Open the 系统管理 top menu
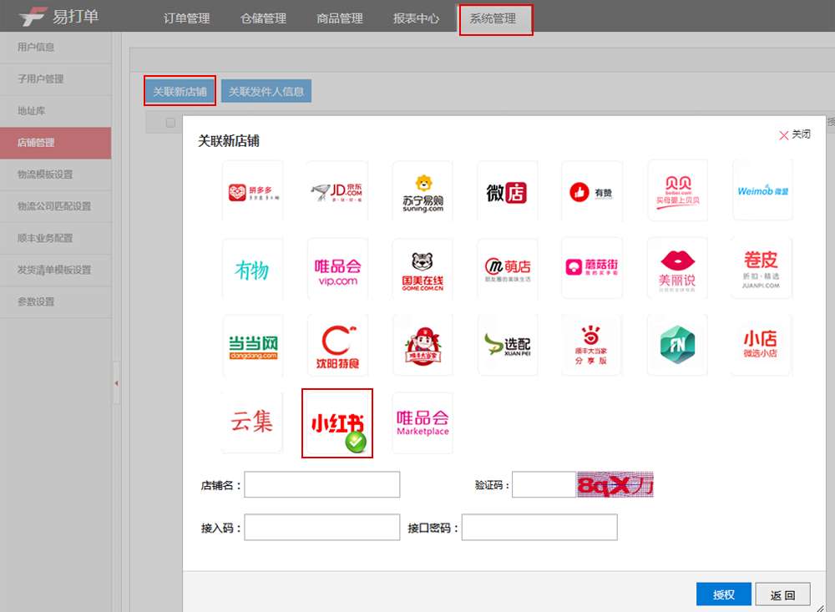This screenshot has width=835, height=612. click(495, 19)
